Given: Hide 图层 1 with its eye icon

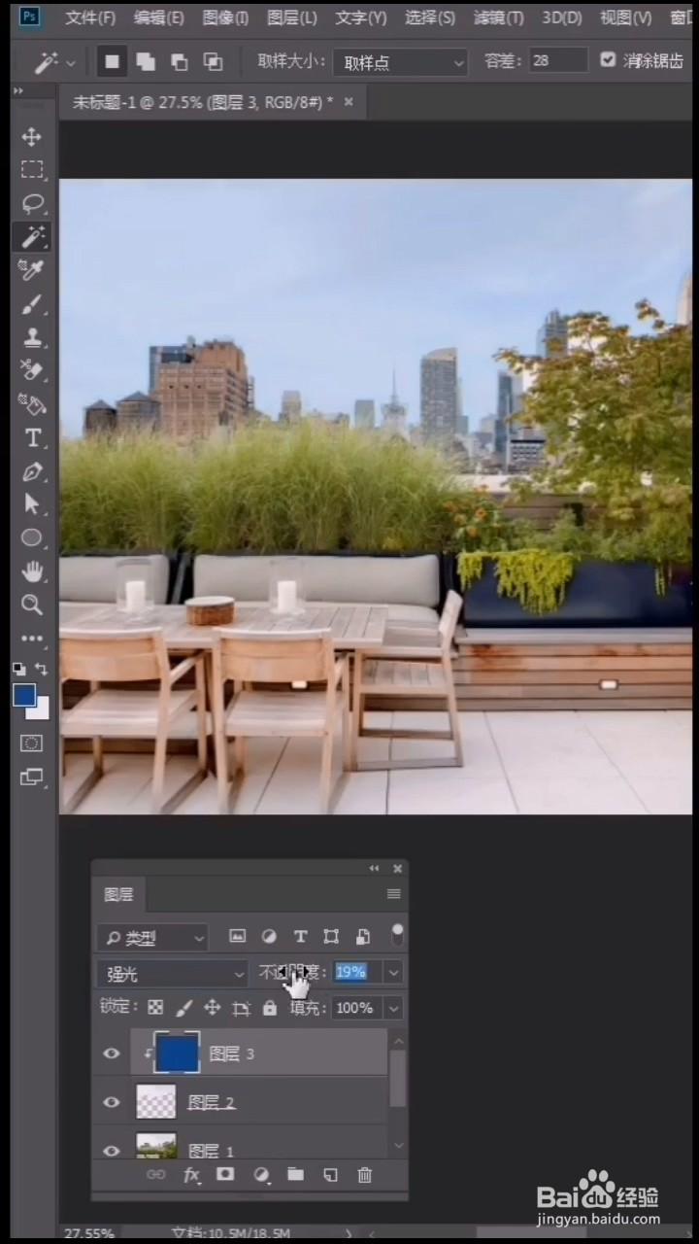Looking at the screenshot, I should click(112, 1150).
